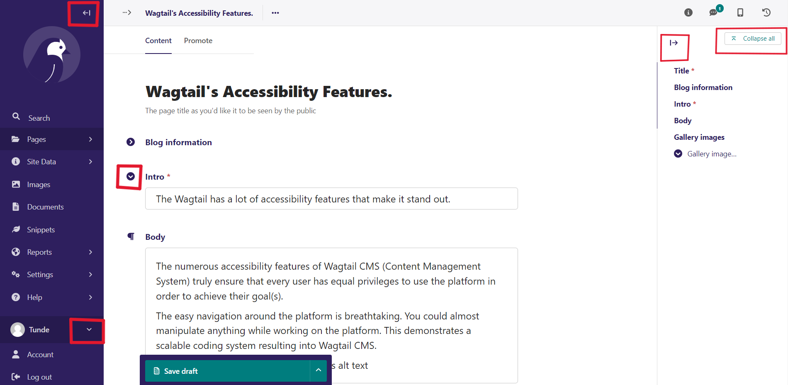This screenshot has width=788, height=385.
Task: Collapse the Intro field section
Action: coord(131,176)
